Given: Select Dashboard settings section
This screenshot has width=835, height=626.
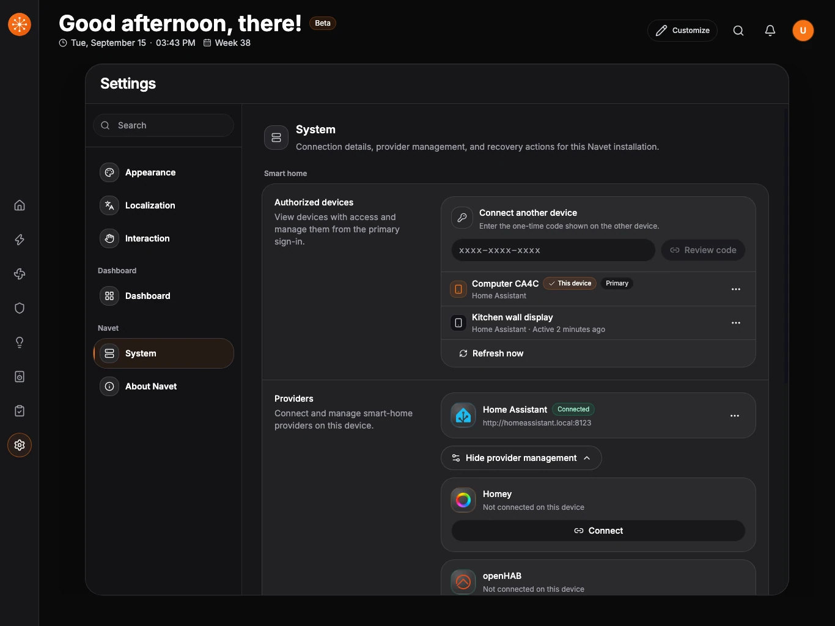Looking at the screenshot, I should [164, 296].
